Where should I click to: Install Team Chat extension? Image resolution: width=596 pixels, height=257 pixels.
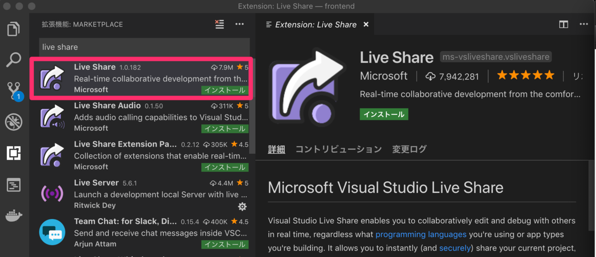pos(224,244)
